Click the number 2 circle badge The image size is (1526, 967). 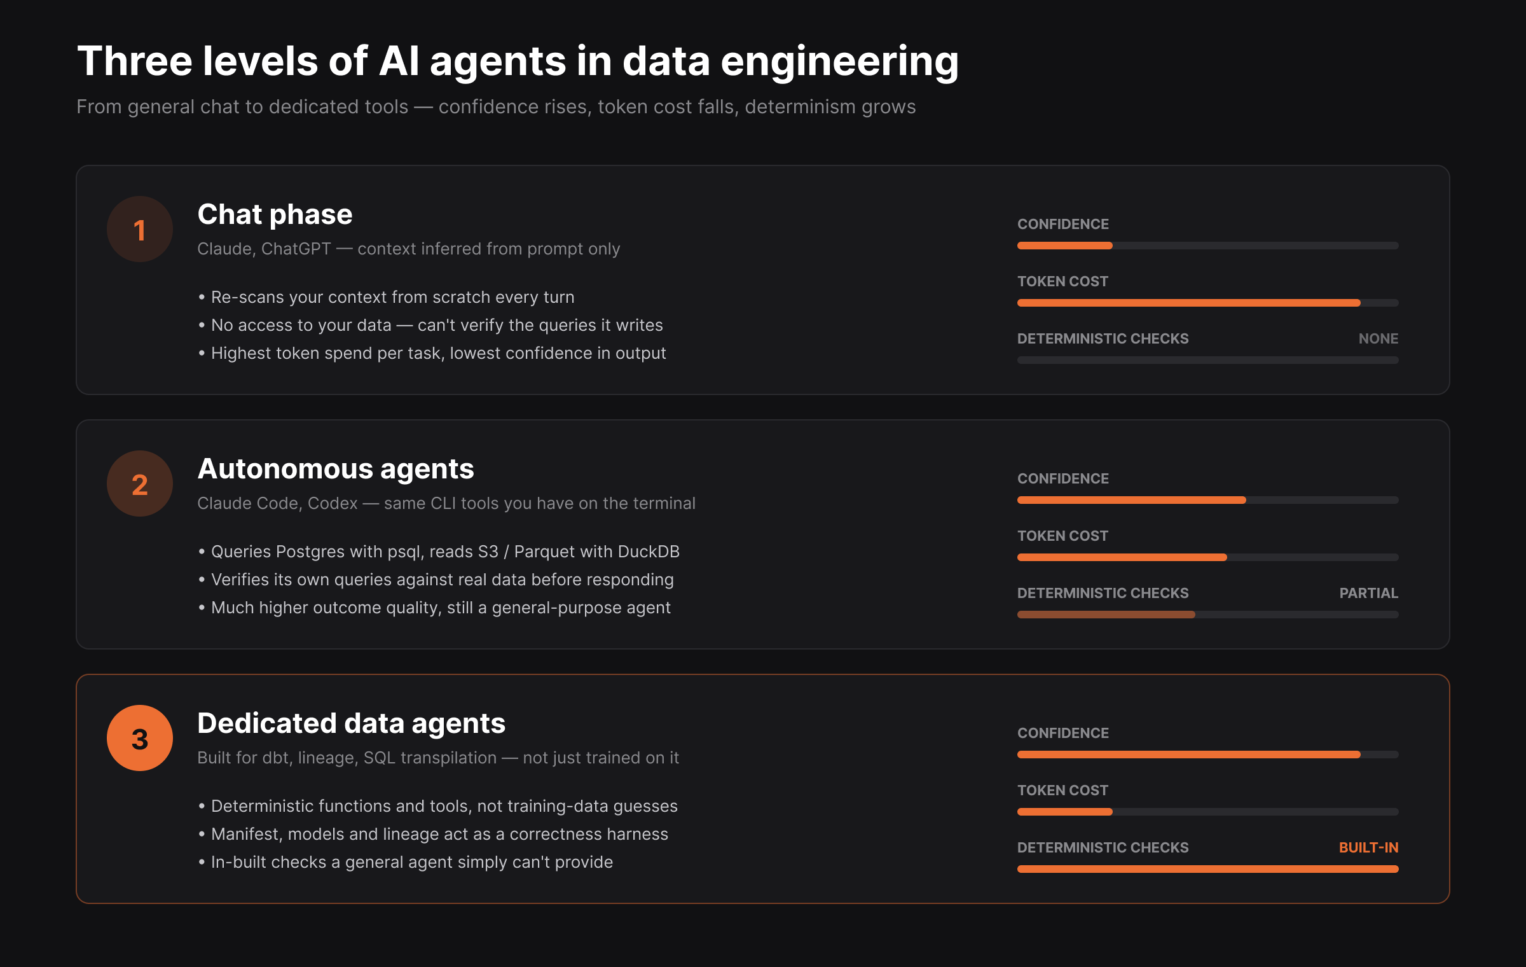(140, 483)
